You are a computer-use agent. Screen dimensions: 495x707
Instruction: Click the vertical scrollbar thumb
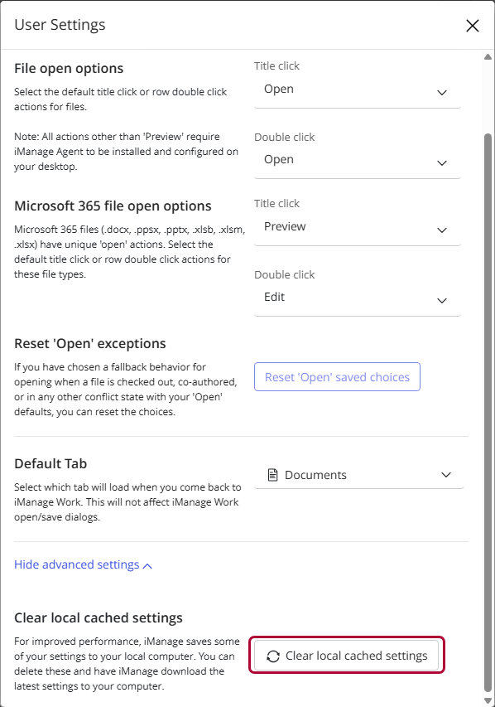click(488, 413)
